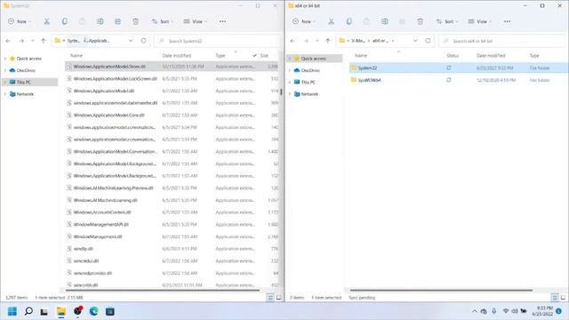569x320 pixels.
Task: Open taskbar clock and date
Action: 542,311
